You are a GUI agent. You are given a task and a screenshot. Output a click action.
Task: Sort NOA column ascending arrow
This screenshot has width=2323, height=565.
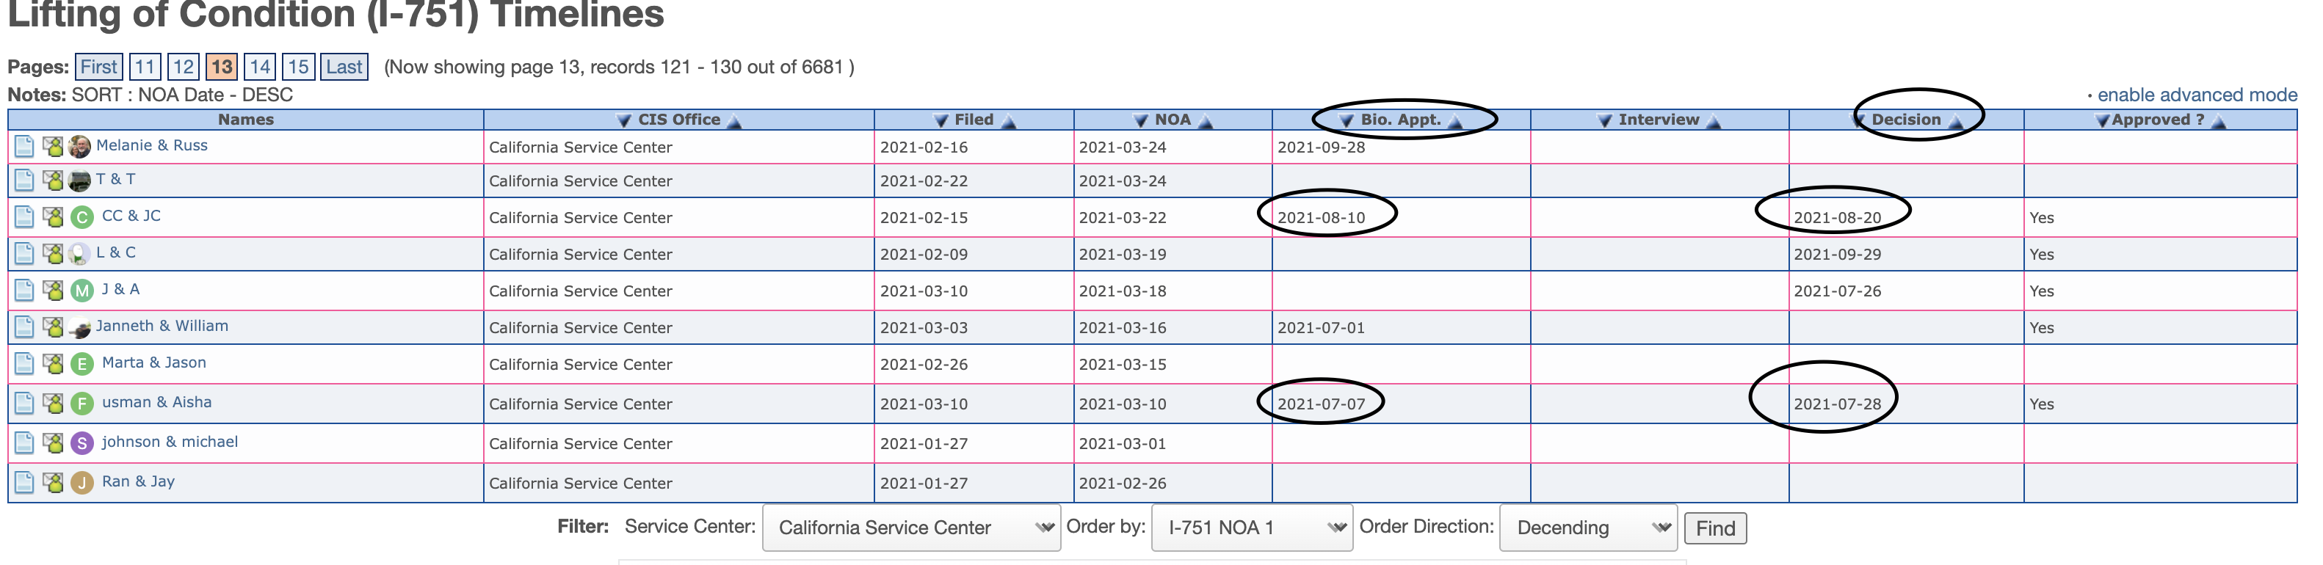point(1206,121)
